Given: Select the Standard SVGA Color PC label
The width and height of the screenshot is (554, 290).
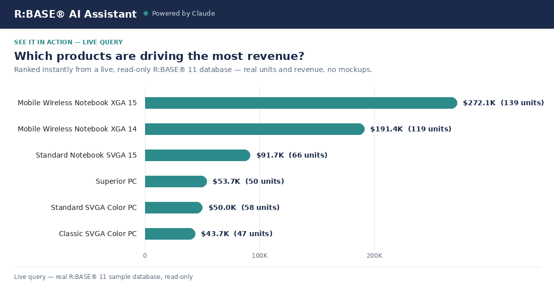Looking at the screenshot, I should point(94,207).
